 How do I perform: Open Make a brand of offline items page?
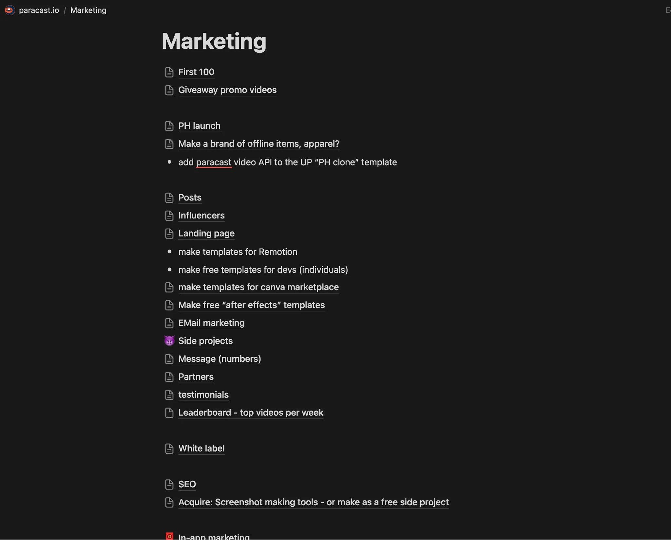[259, 144]
